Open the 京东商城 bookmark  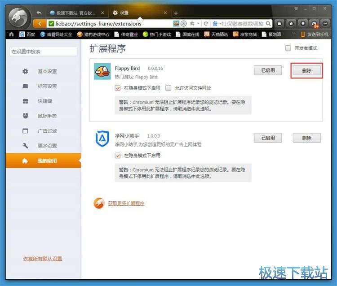pos(245,35)
